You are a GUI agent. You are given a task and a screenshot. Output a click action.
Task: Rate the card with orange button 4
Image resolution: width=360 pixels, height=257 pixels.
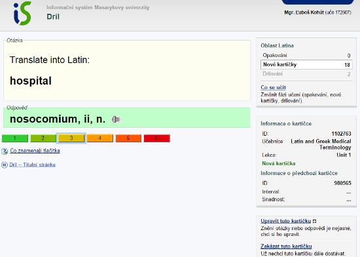(x=100, y=138)
